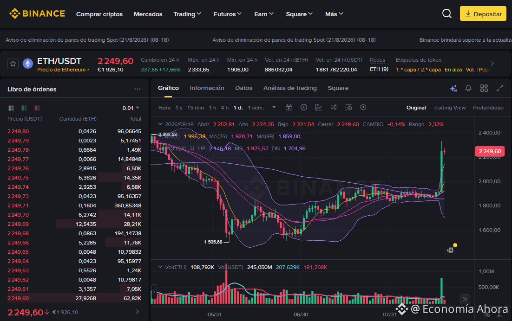Open the AI chart assistant sparkle icon
Screen dimensions: 512x321
[453, 88]
